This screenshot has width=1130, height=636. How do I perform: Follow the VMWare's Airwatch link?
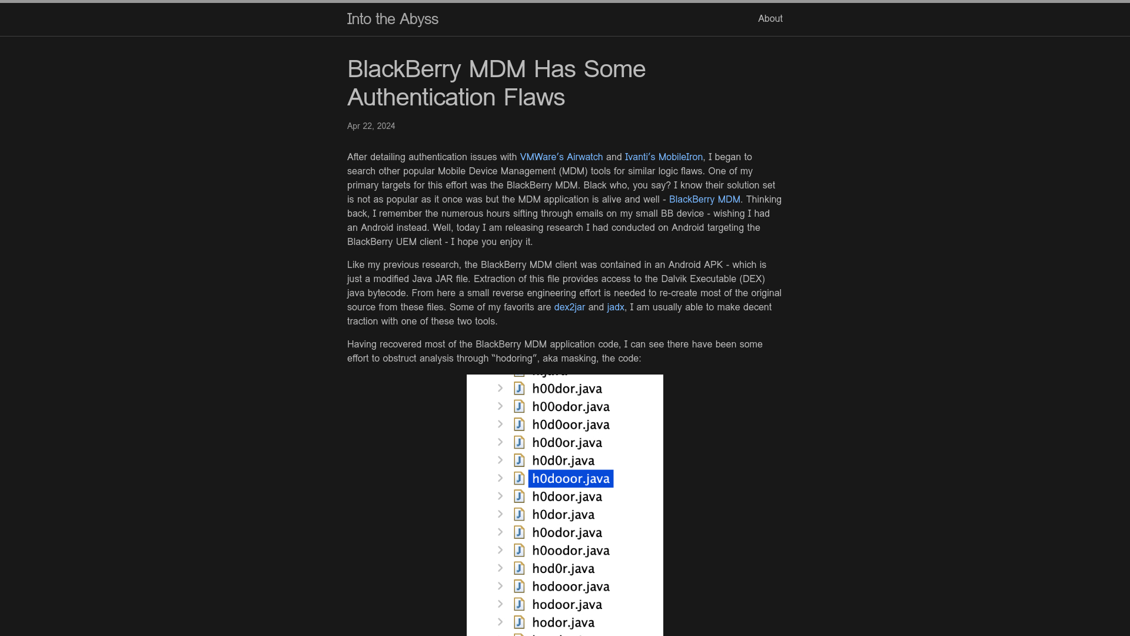561,157
